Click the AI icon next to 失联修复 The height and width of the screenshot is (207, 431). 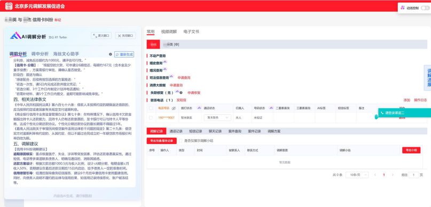pos(177,92)
